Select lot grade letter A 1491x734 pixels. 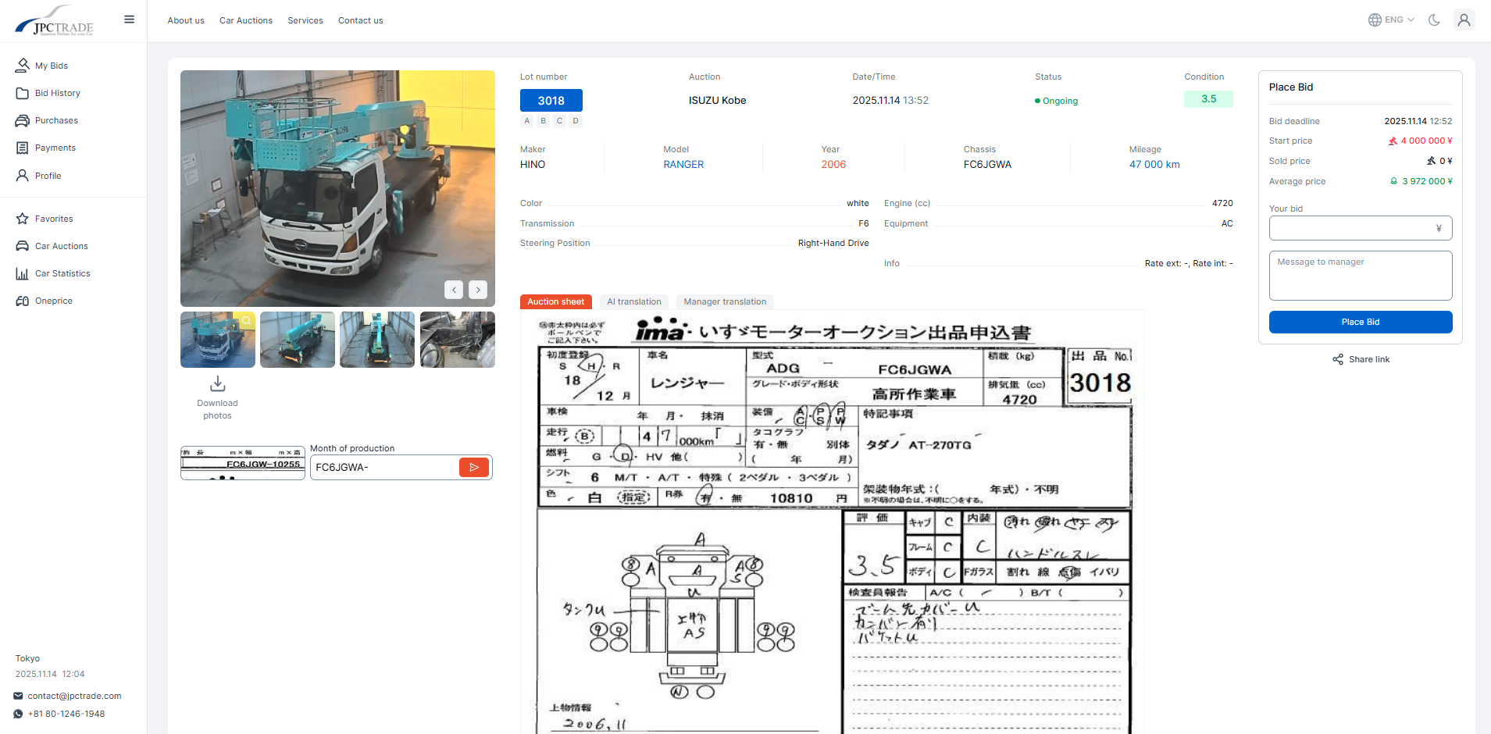(x=527, y=121)
